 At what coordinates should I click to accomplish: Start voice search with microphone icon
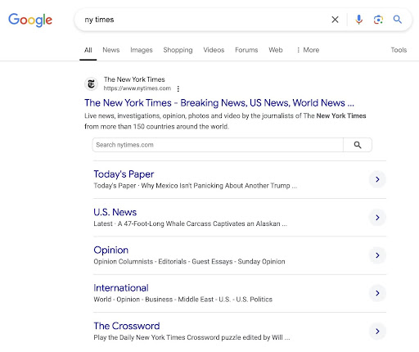359,20
